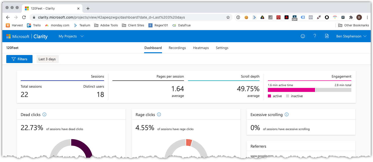Open the browser extensions puzzle icon

[x=351, y=17]
